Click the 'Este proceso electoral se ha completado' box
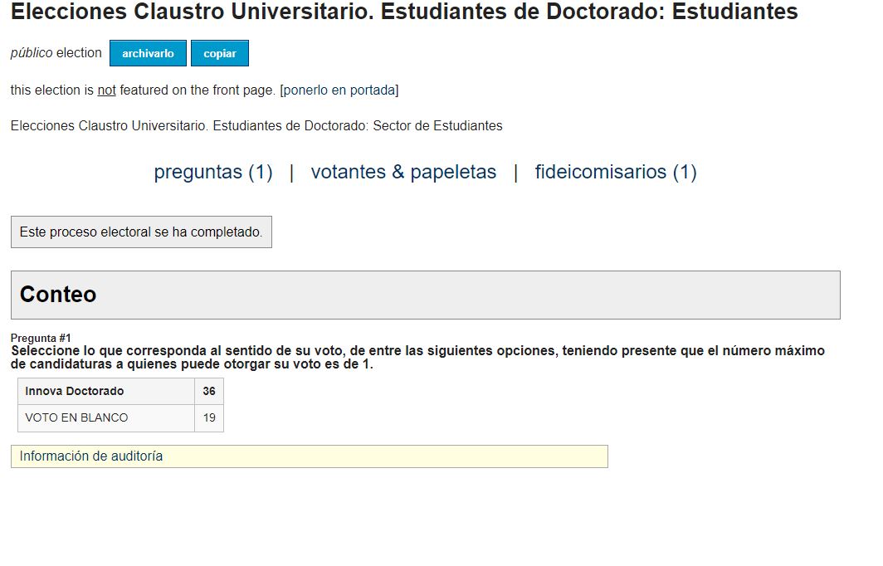 [141, 232]
